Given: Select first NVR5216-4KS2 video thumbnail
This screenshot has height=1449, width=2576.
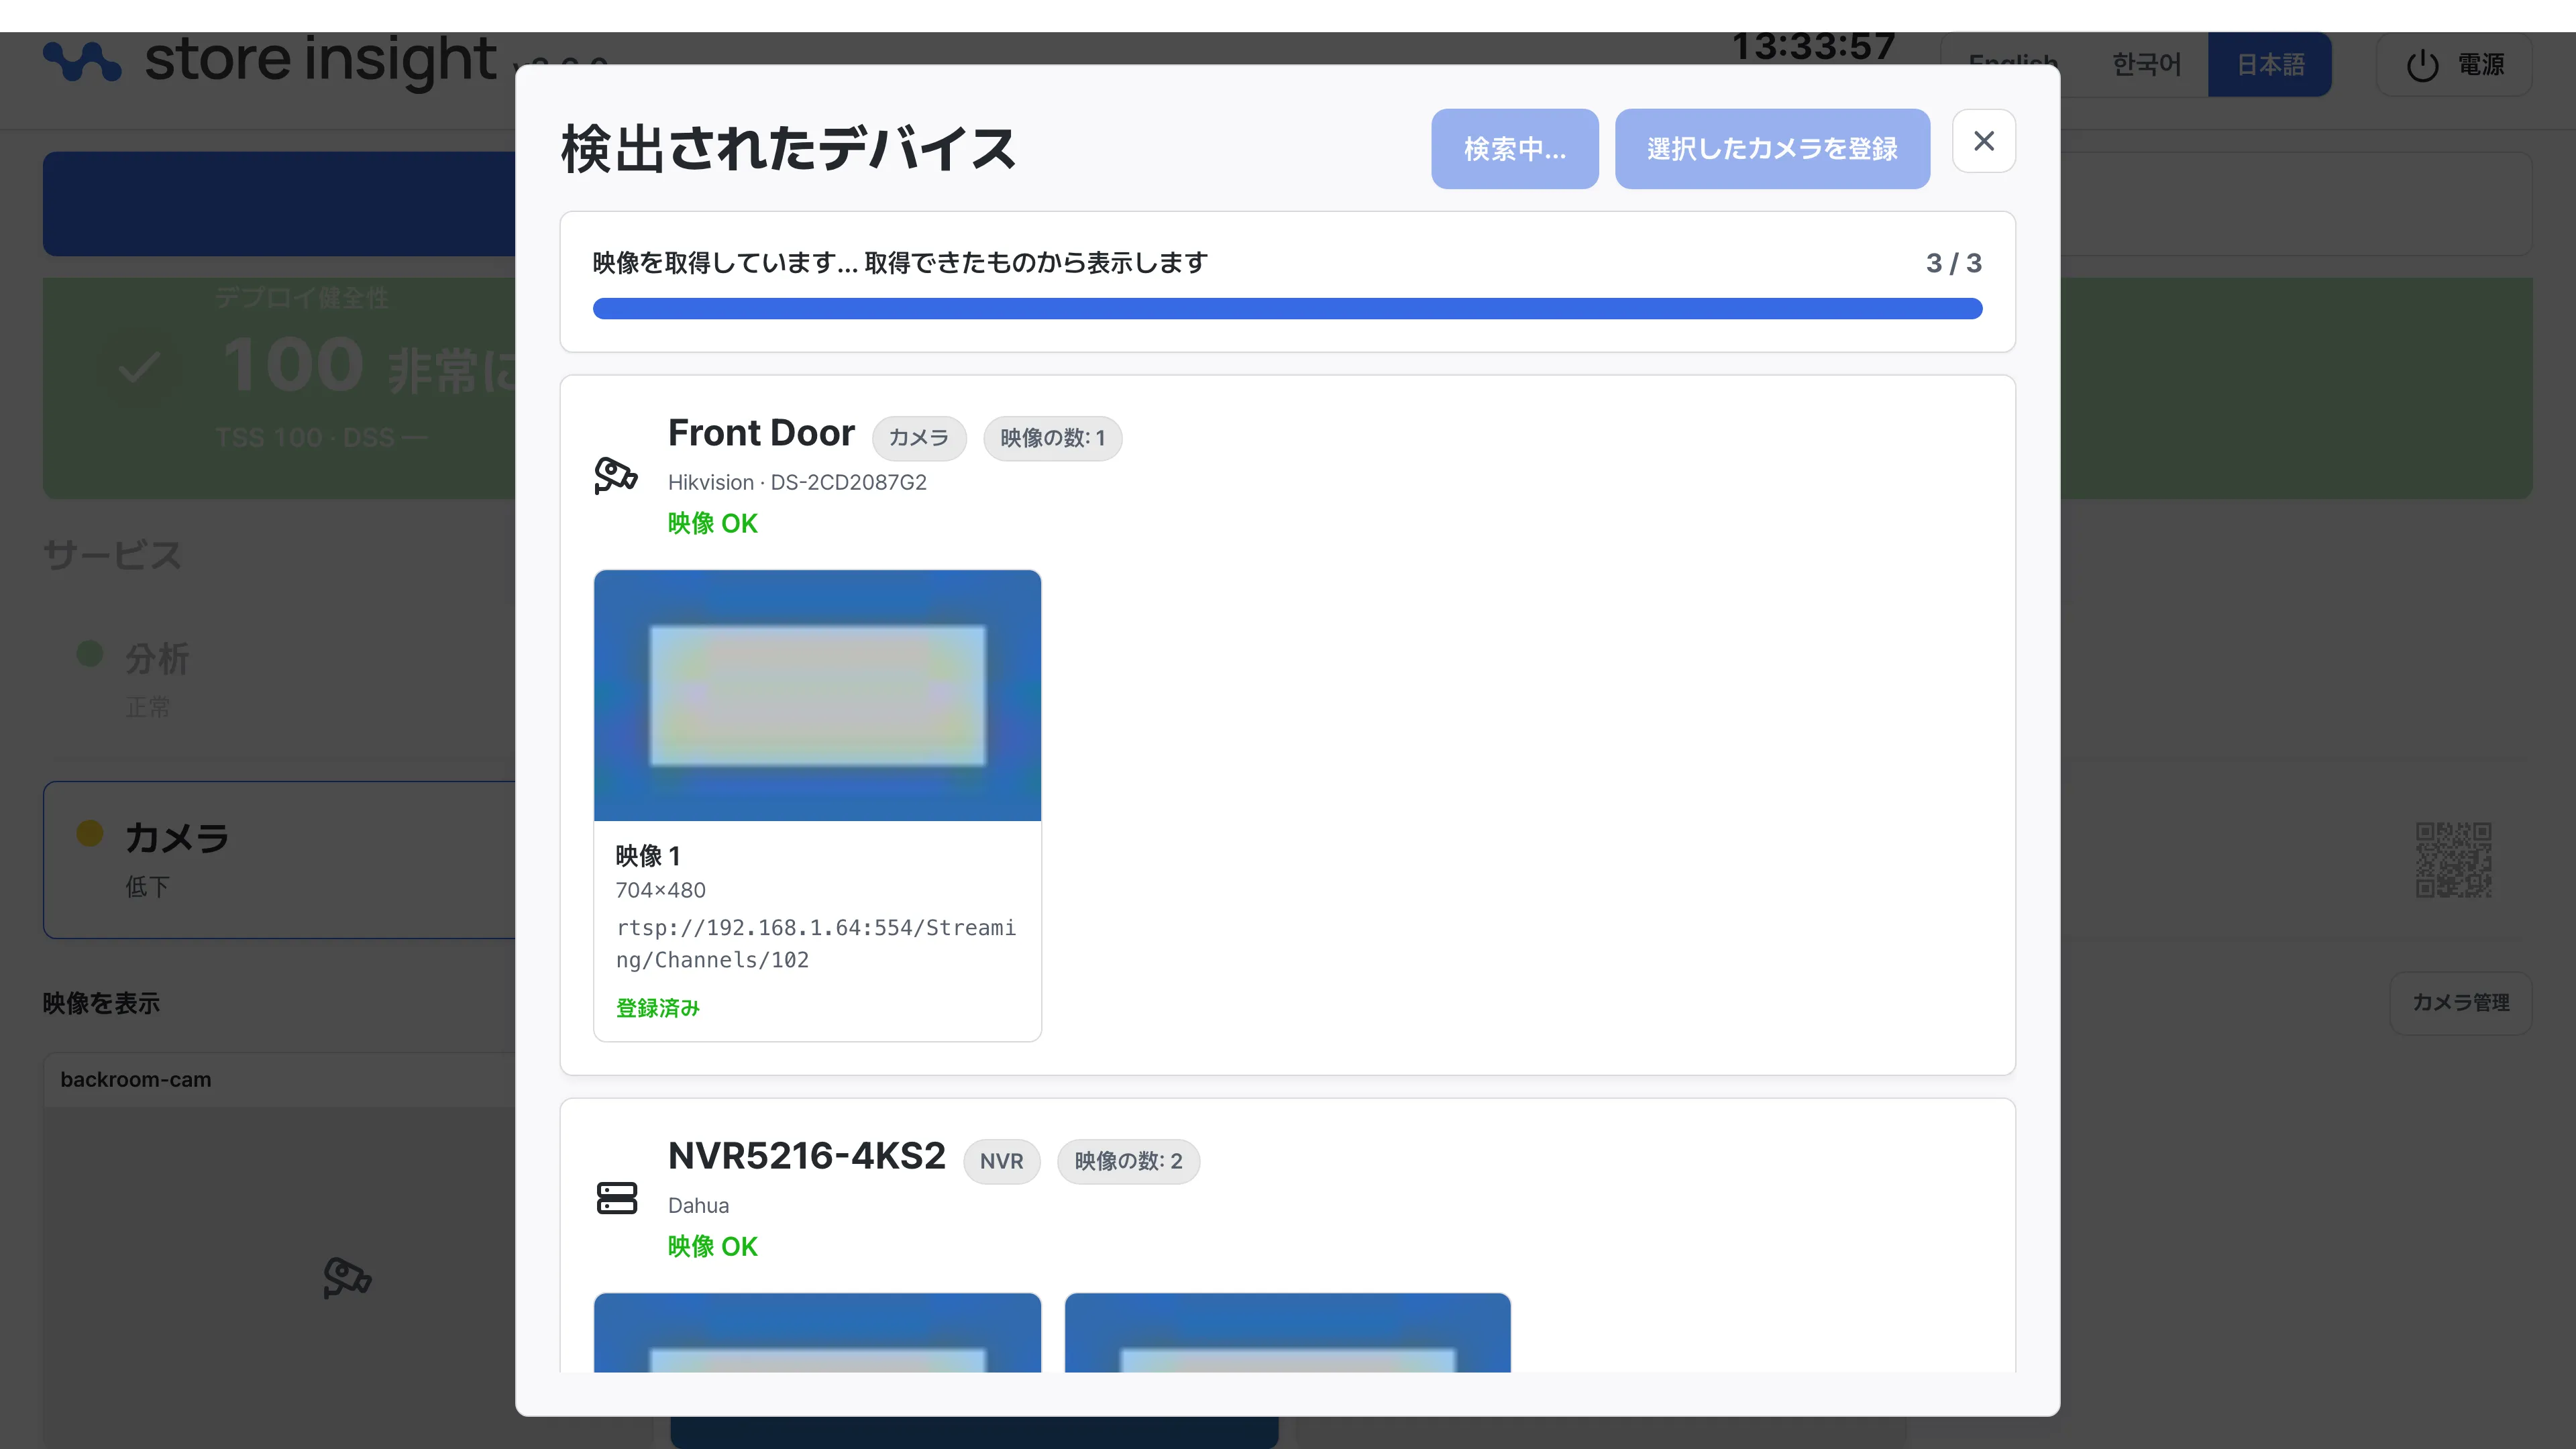Looking at the screenshot, I should 817,1332.
